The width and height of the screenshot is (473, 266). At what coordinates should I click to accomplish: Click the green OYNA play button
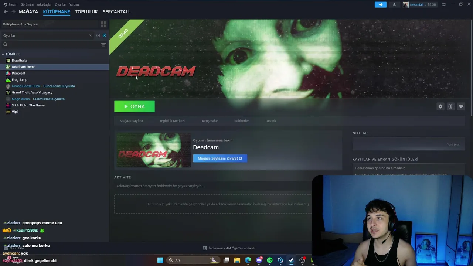click(135, 106)
